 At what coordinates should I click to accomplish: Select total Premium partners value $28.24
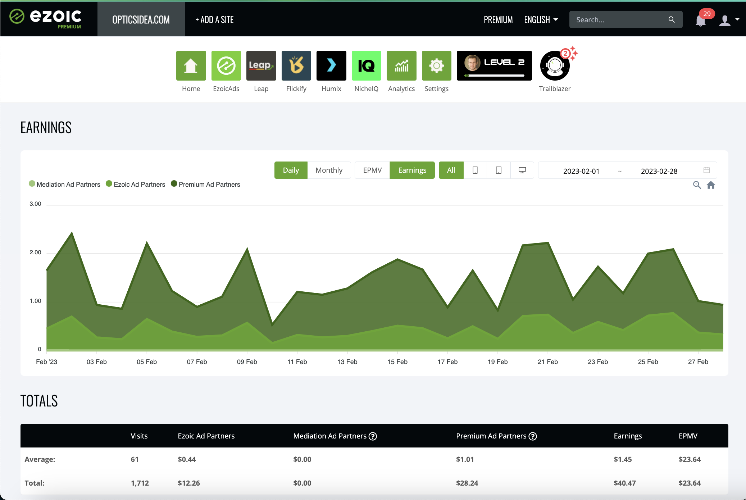point(467,483)
